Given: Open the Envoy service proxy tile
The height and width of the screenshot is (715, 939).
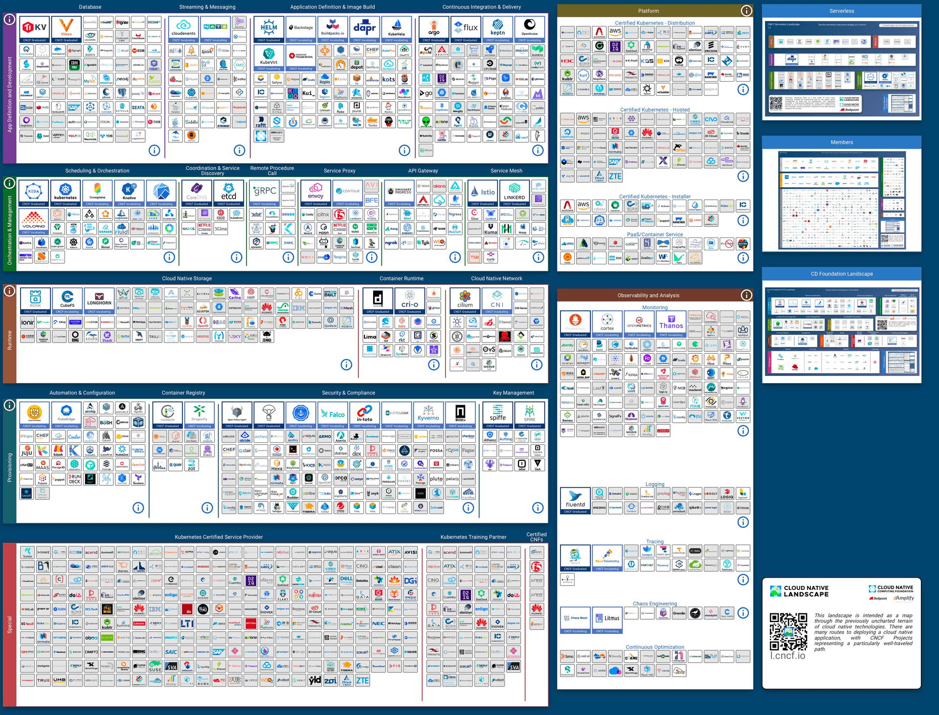Looking at the screenshot, I should coord(315,193).
